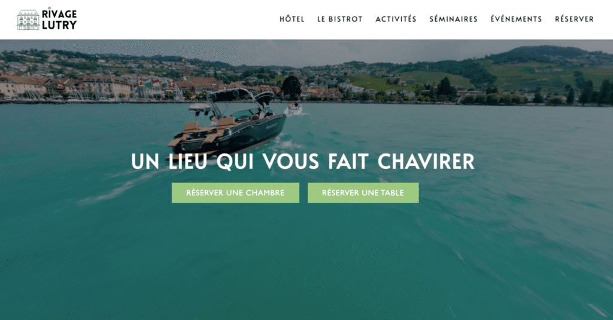
Task: Choose Réserver in the top navigation
Action: (574, 19)
